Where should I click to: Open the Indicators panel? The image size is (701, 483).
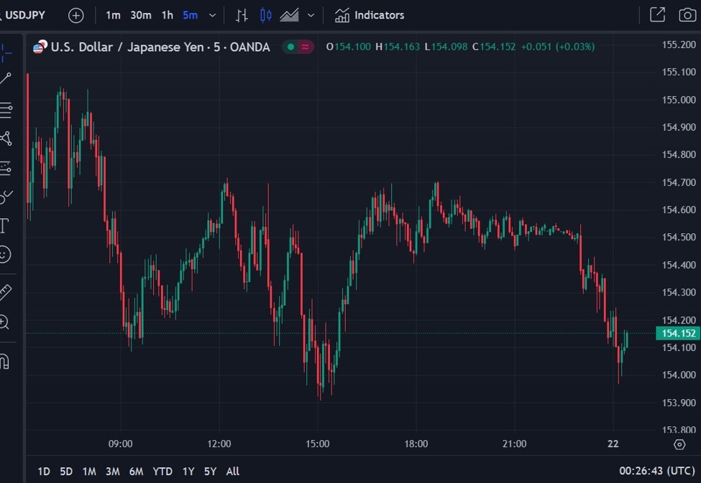click(369, 15)
